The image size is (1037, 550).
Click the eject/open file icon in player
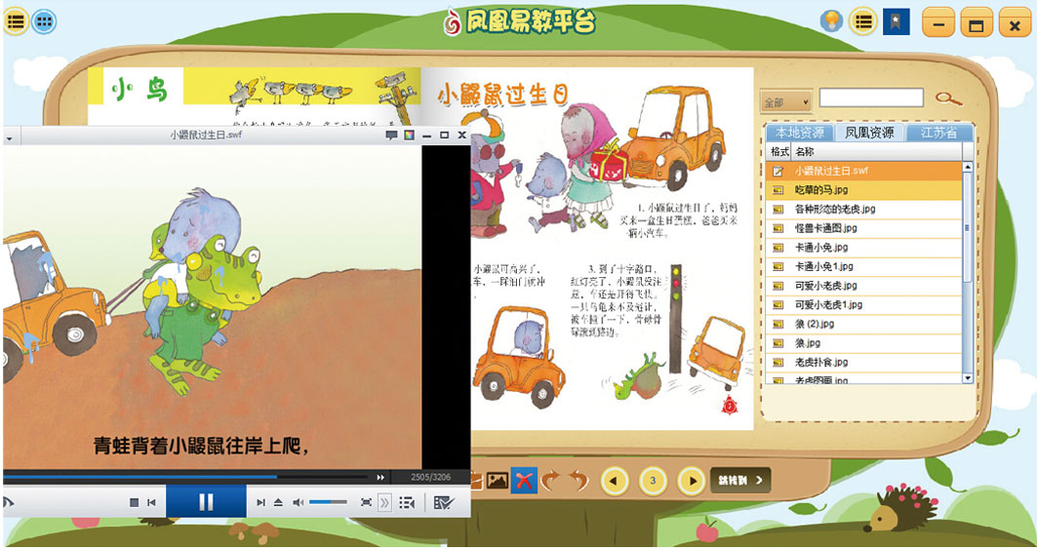tap(278, 503)
